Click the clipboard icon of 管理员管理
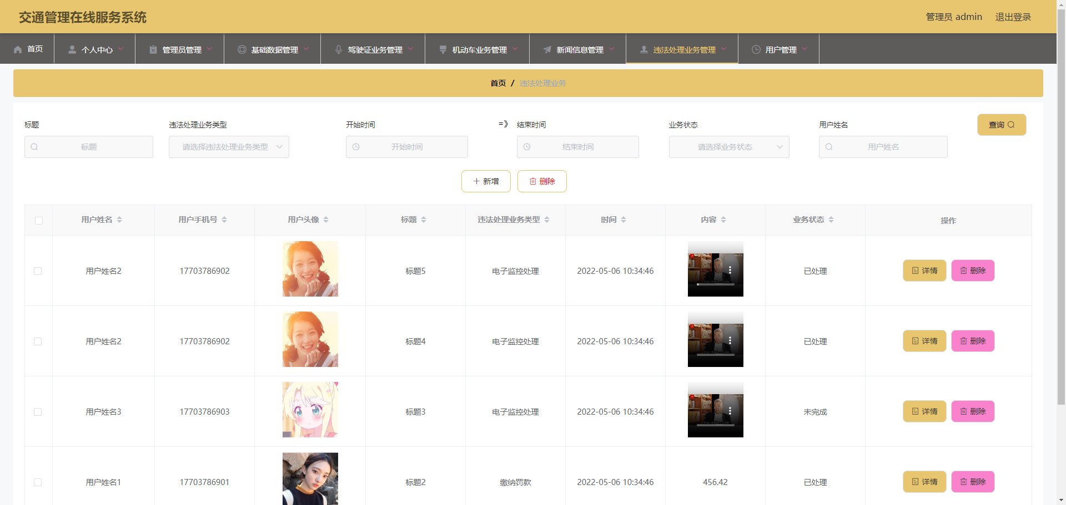This screenshot has width=1066, height=505. click(153, 49)
